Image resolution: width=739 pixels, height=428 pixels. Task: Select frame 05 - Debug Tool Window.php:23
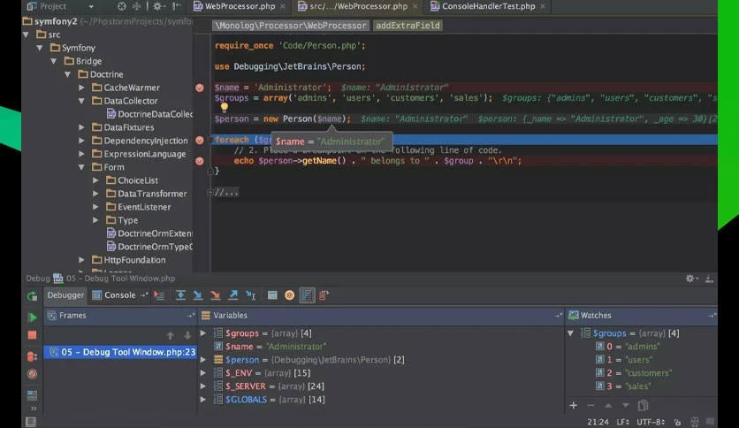[120, 352]
